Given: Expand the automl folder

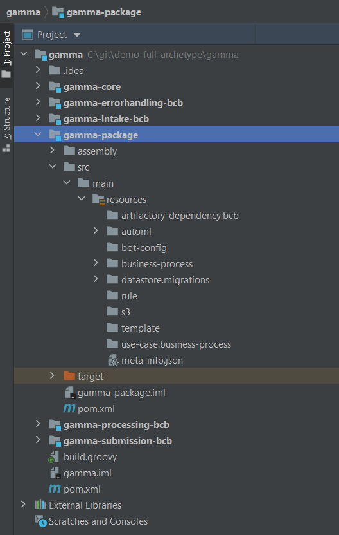Looking at the screenshot, I should tap(96, 231).
